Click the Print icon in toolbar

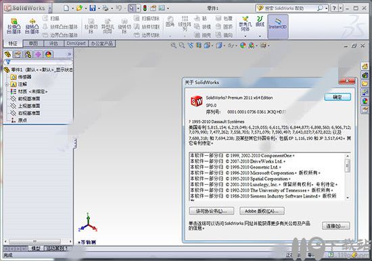click(106, 8)
